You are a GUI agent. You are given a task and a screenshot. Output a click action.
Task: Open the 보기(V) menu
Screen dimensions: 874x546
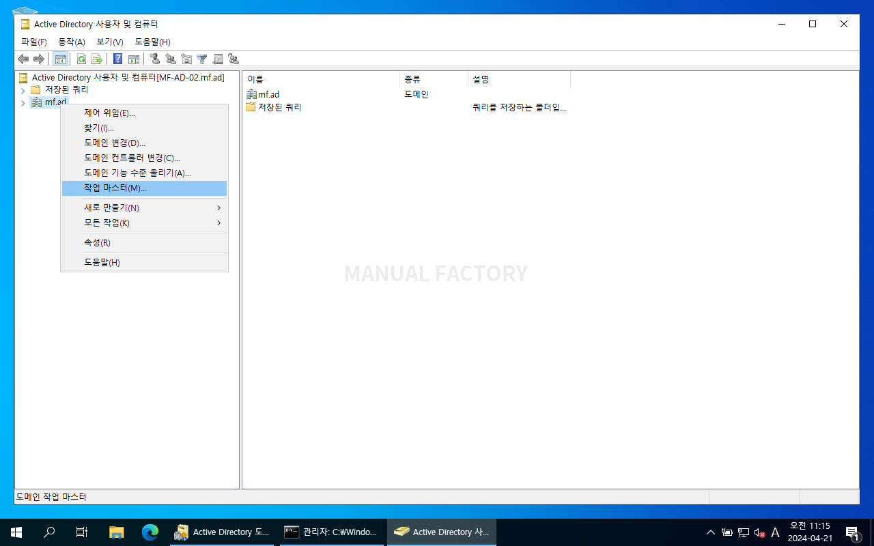pos(109,42)
